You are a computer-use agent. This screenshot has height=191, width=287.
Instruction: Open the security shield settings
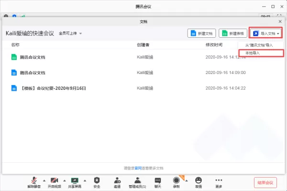pyautogui.click(x=97, y=182)
